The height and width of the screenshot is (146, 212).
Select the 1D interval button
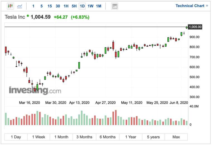[x=82, y=6]
